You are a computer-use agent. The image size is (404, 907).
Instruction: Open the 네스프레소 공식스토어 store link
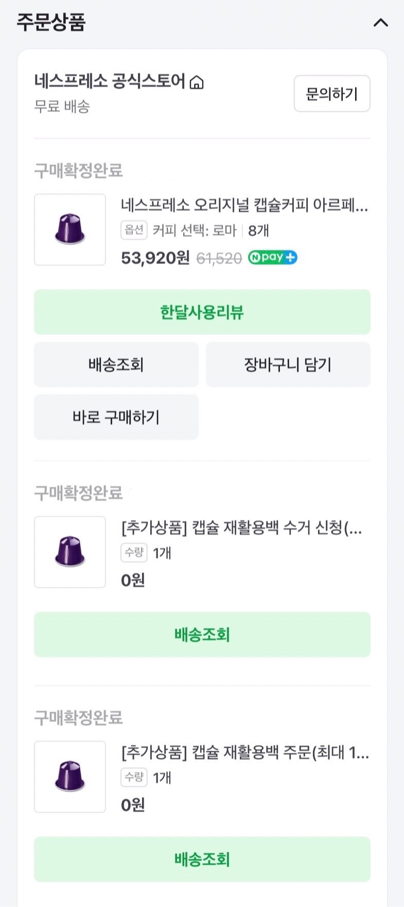click(109, 81)
